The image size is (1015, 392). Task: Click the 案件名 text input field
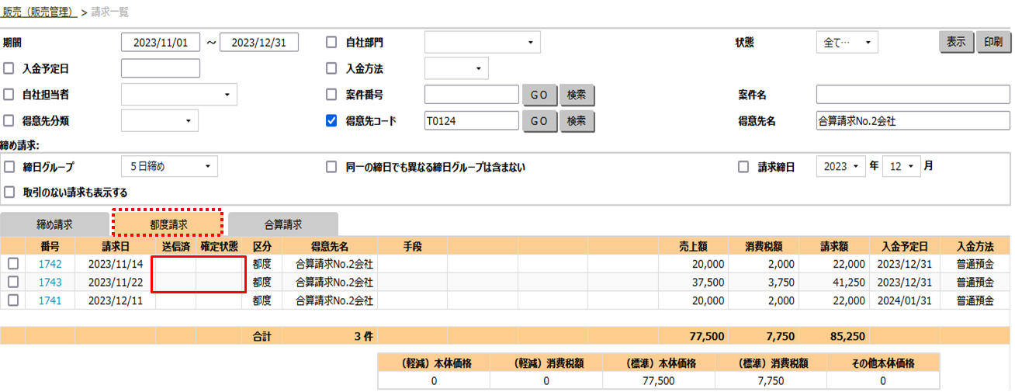coord(913,95)
